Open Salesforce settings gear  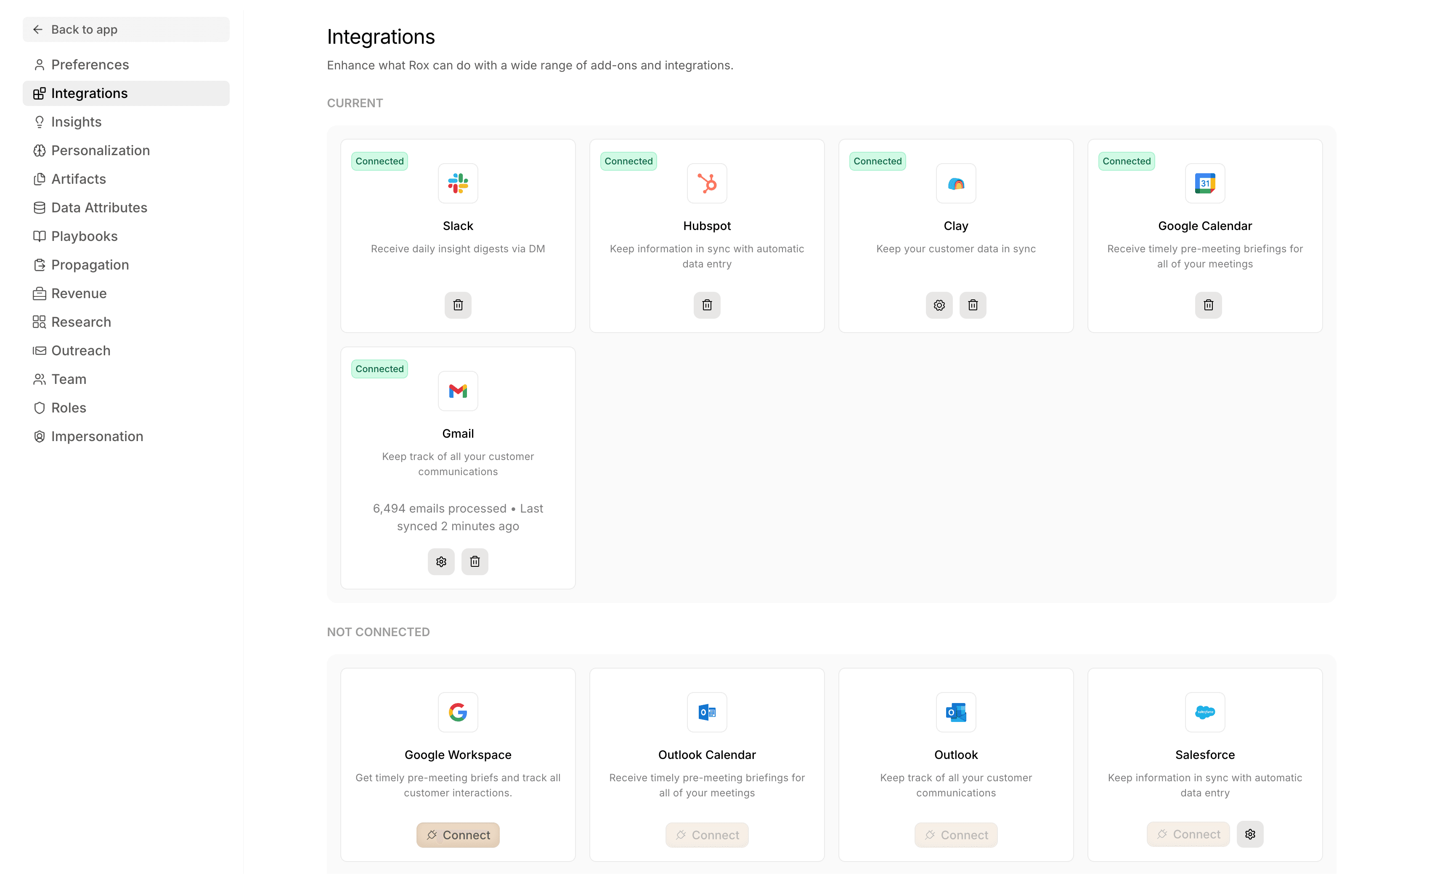tap(1250, 834)
